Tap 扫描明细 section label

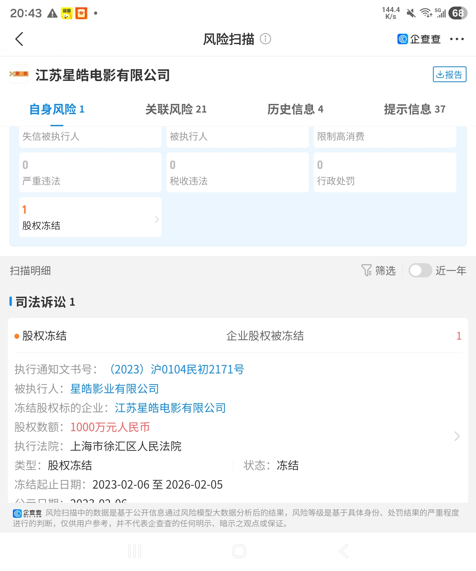point(30,271)
